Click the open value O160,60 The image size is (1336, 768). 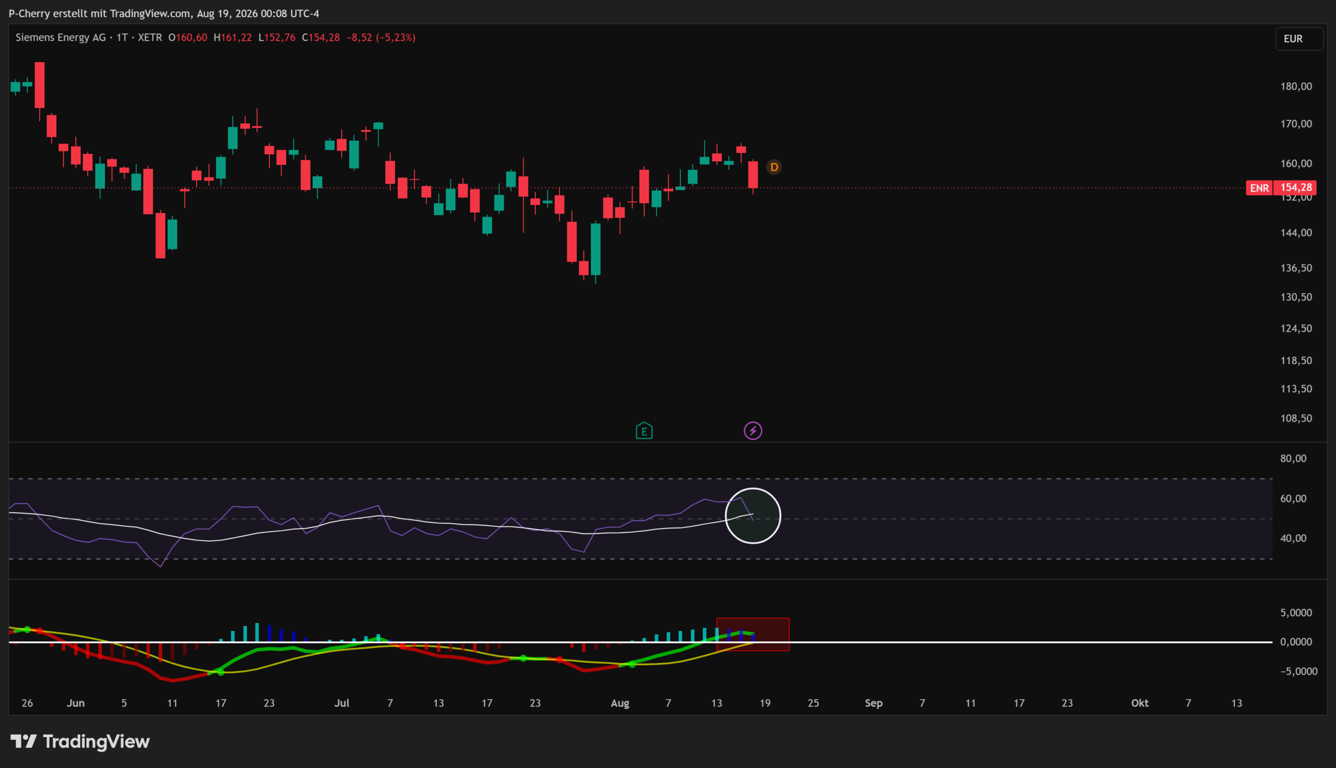tap(188, 38)
